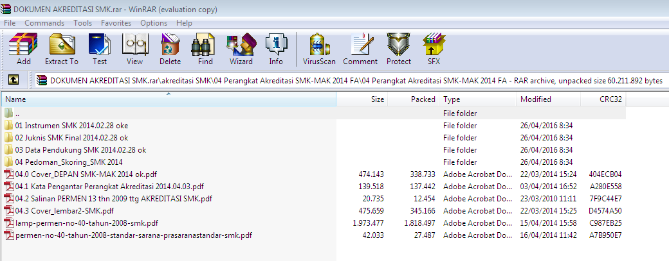Click folder icon of 04 Pedoman_Skoring_SMK 2014
Viewport: 669px width, 261px height.
[8, 162]
